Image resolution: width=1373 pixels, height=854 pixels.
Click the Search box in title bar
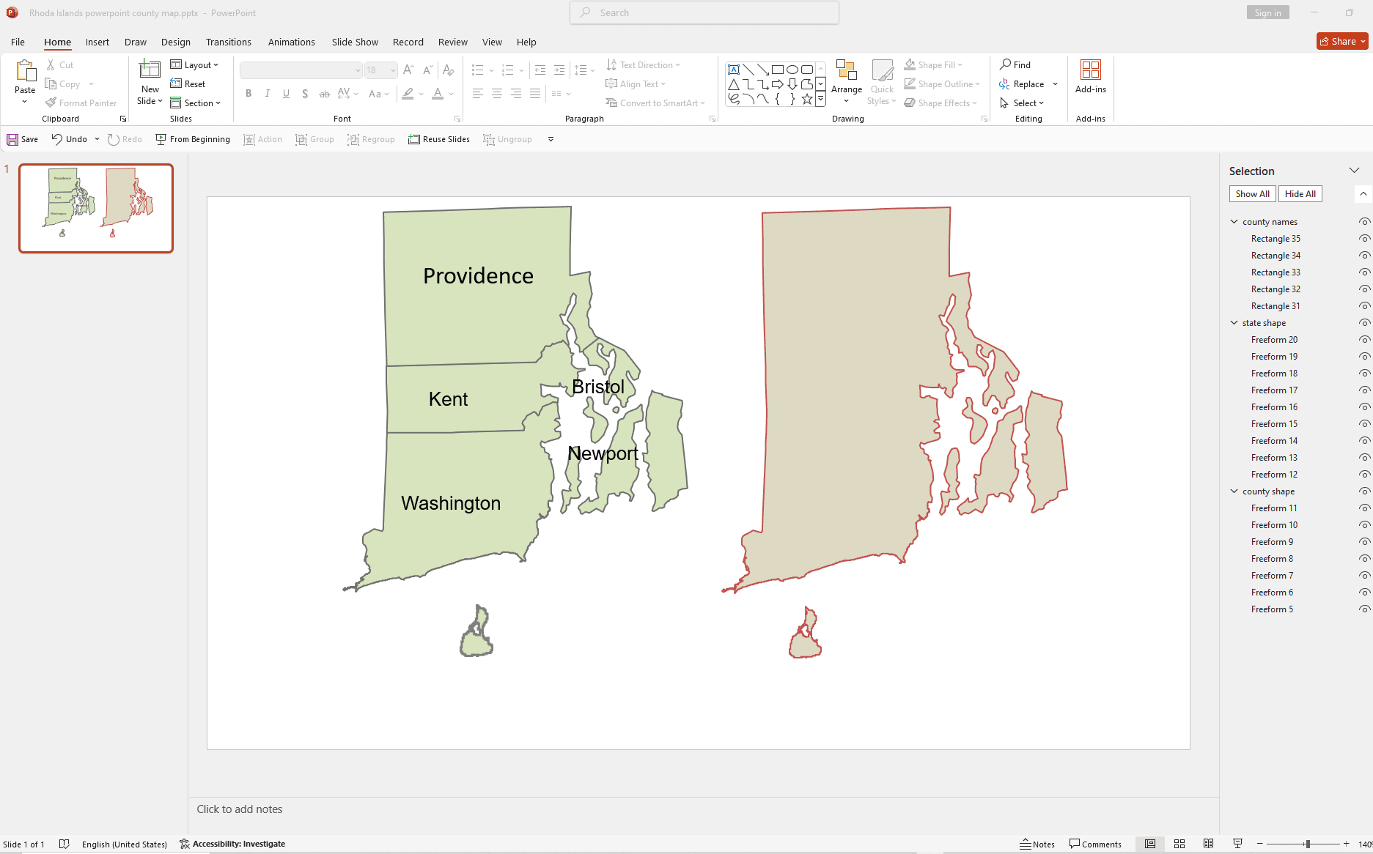(x=704, y=12)
